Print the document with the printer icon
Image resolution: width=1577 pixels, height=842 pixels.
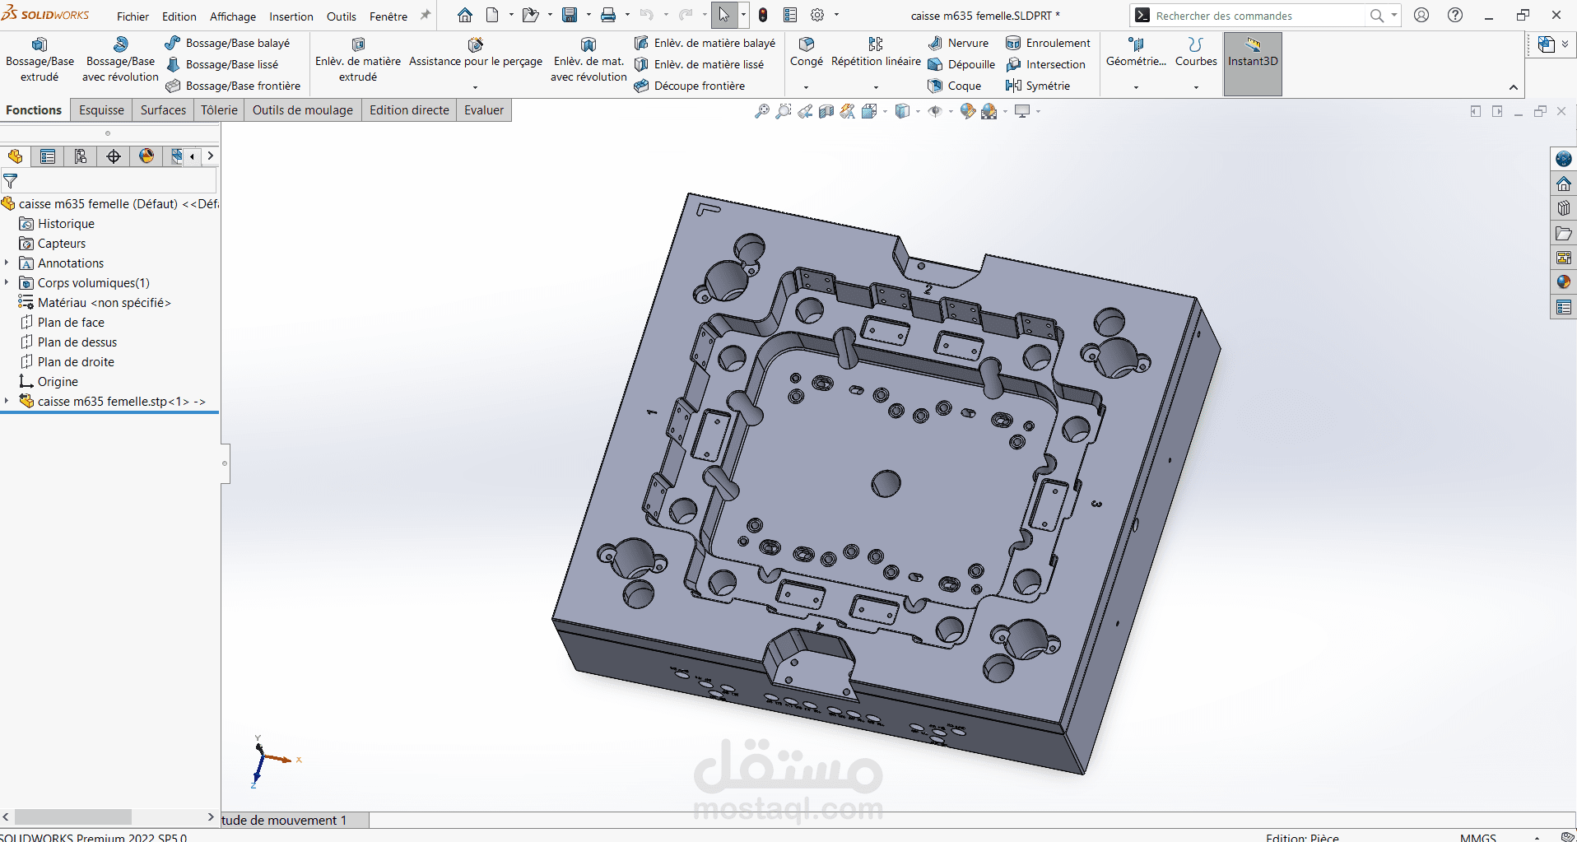608,15
